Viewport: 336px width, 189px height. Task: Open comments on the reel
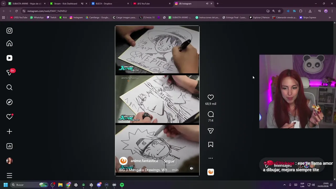[x=211, y=114]
